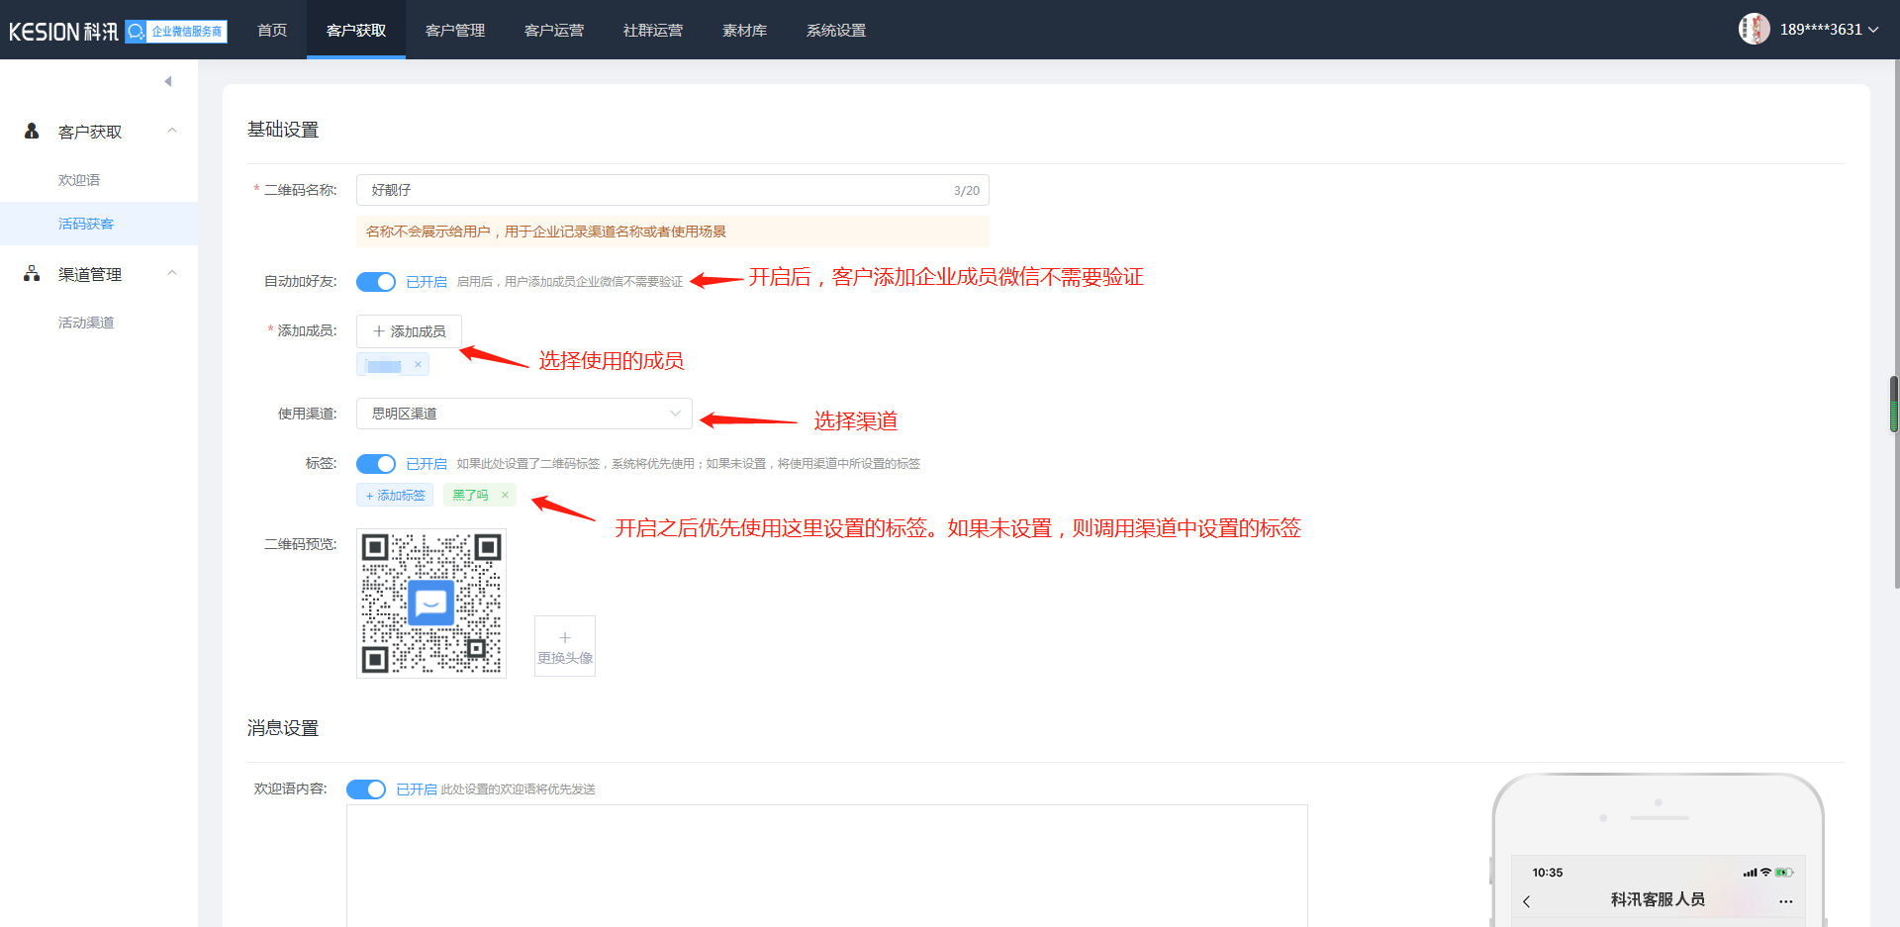Collapse the 客户获取 sidebar group chevron
This screenshot has width=1900, height=927.
click(x=172, y=131)
